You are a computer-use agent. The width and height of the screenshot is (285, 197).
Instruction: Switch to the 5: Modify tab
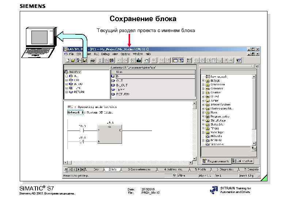200,169
